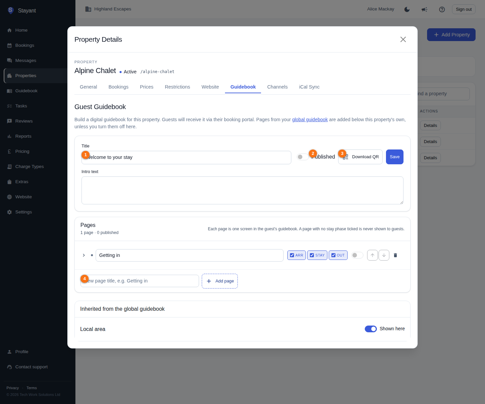Click the Add page button
Screen dimensions: 485x404
click(x=220, y=281)
